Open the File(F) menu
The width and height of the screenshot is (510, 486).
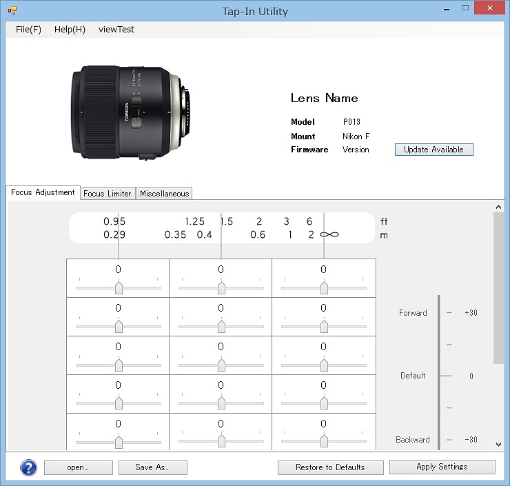tap(29, 29)
